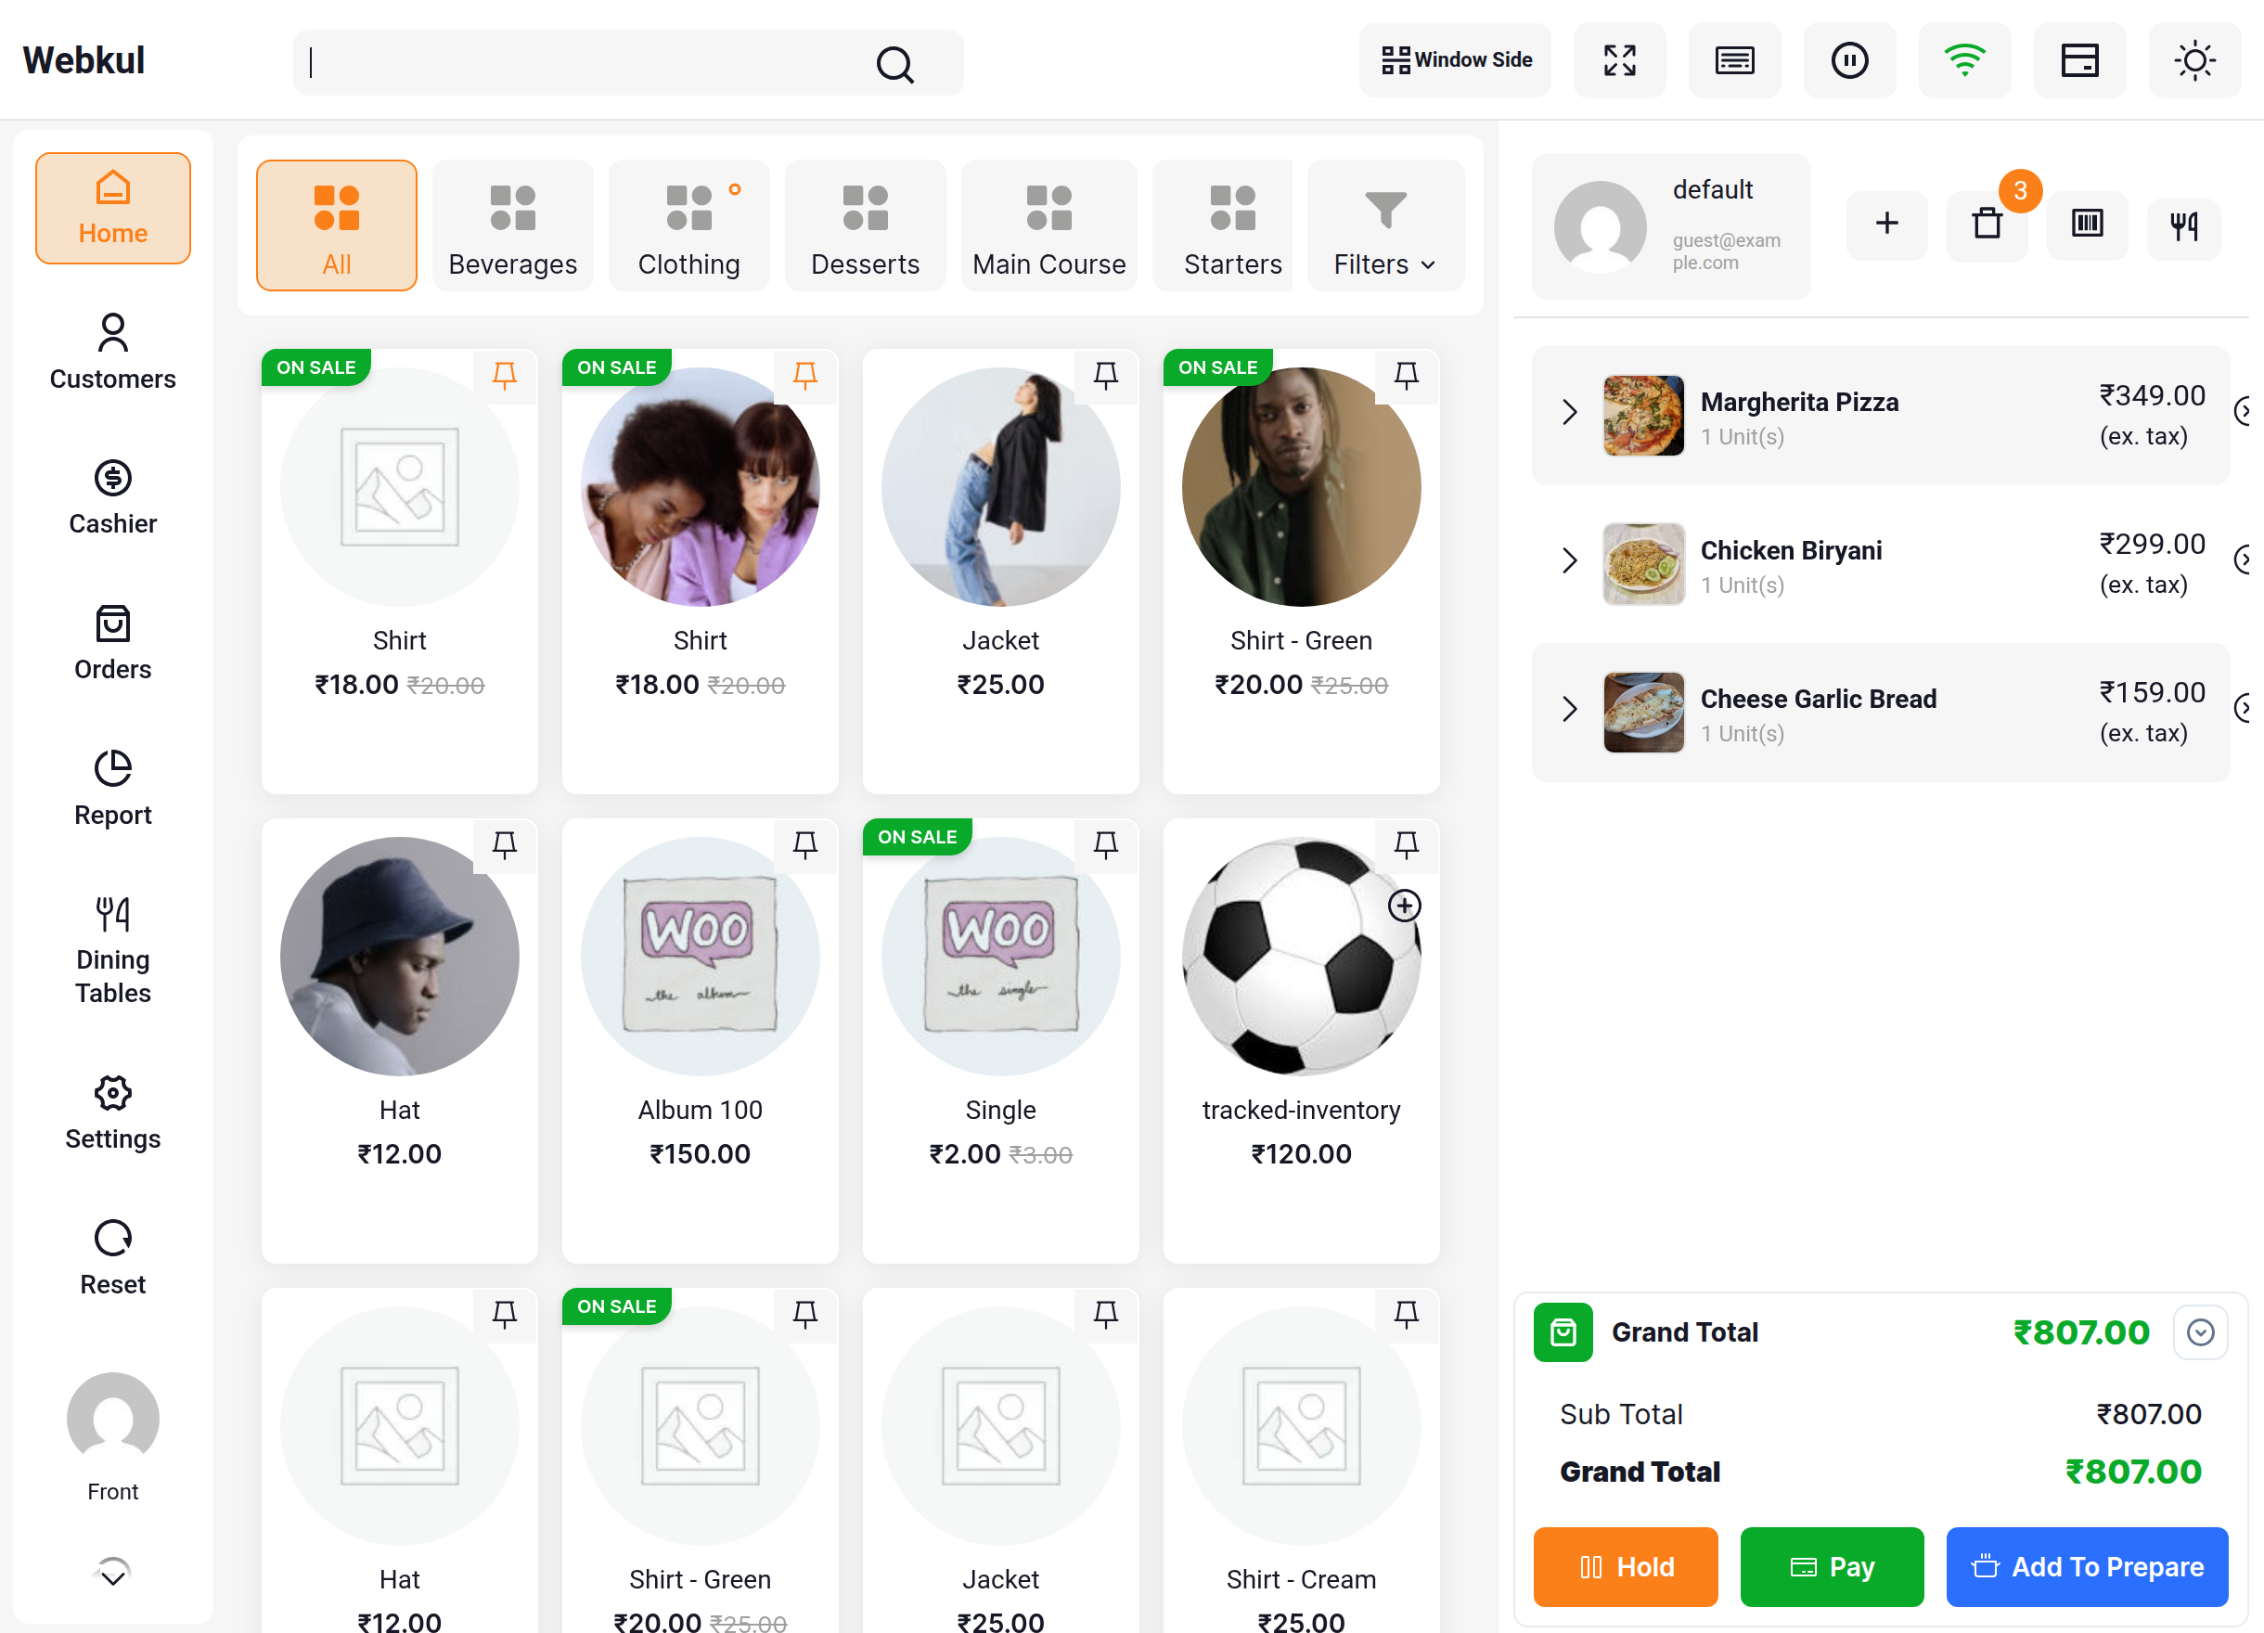Open the on-screen keyboard icon
The height and width of the screenshot is (1633, 2264).
(1734, 60)
